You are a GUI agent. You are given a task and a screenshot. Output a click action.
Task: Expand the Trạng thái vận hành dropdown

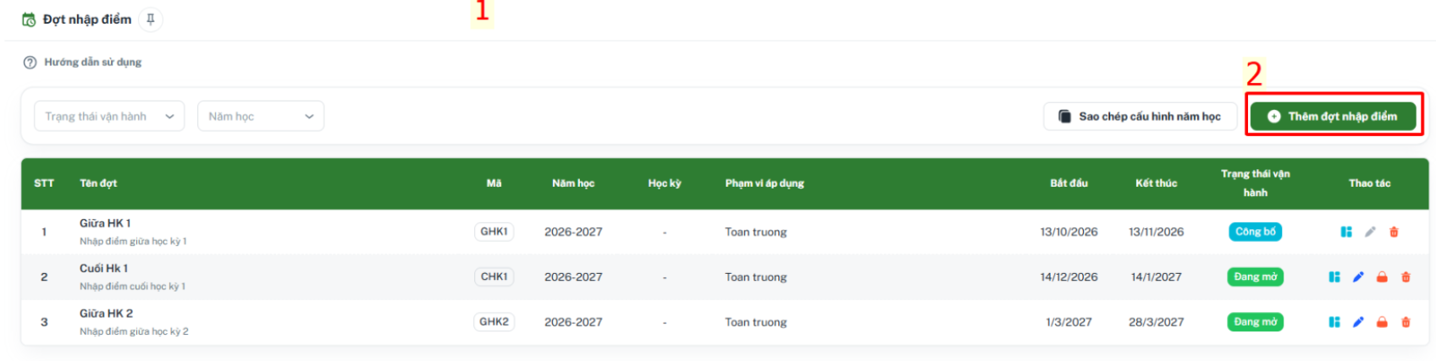point(109,117)
